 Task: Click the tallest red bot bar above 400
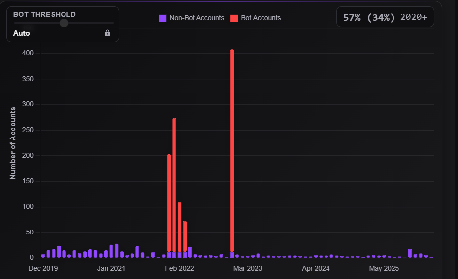point(232,150)
